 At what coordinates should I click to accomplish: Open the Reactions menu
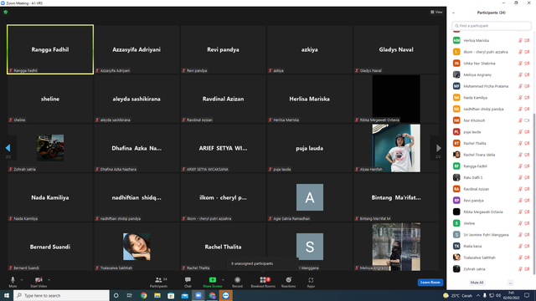[288, 282]
